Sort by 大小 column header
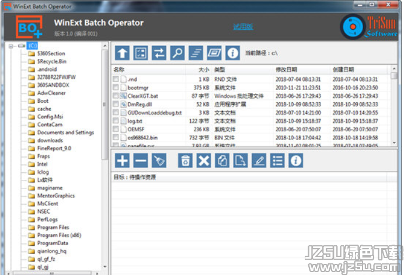 (204, 69)
